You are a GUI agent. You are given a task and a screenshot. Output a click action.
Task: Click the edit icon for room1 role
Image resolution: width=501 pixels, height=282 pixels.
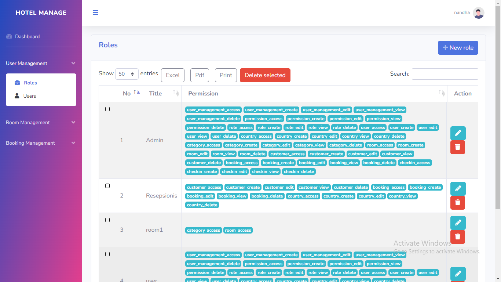point(458,223)
